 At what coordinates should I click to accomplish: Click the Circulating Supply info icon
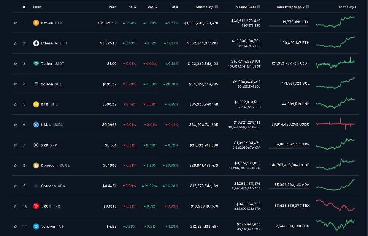pyautogui.click(x=307, y=7)
